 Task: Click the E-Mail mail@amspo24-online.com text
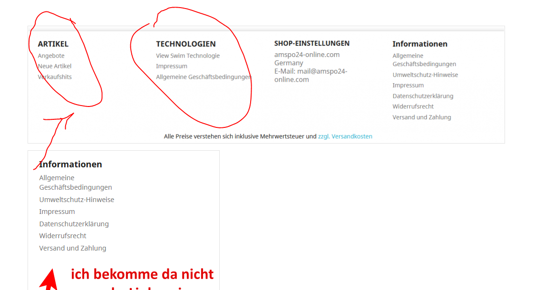click(x=311, y=75)
